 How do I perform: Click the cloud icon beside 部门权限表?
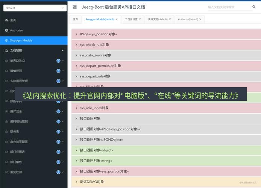click(6, 152)
